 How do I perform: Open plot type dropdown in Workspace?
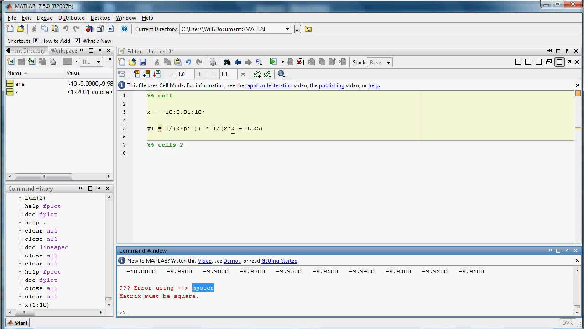[76, 62]
